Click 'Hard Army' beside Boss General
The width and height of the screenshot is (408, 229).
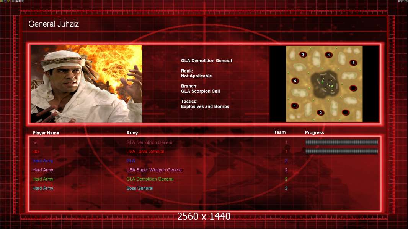(x=42, y=188)
